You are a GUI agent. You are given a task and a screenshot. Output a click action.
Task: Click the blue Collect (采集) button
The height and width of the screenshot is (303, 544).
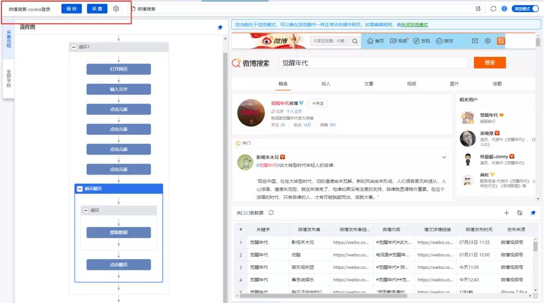(97, 9)
